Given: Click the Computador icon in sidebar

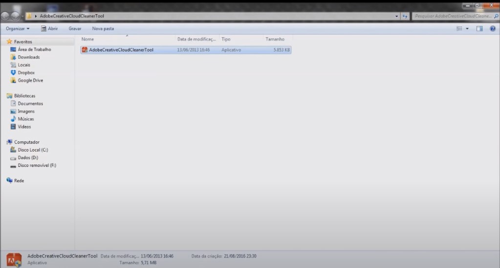Looking at the screenshot, I should click(10, 142).
